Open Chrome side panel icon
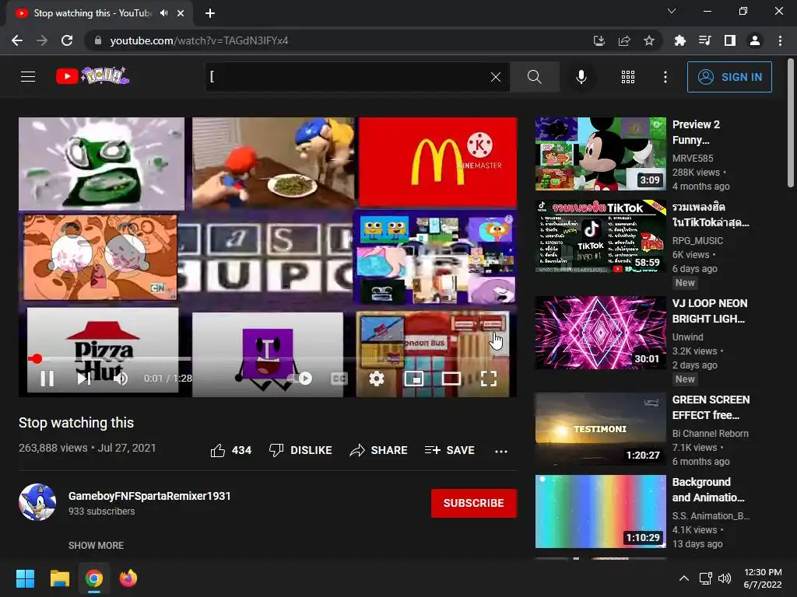This screenshot has height=597, width=797. click(730, 40)
